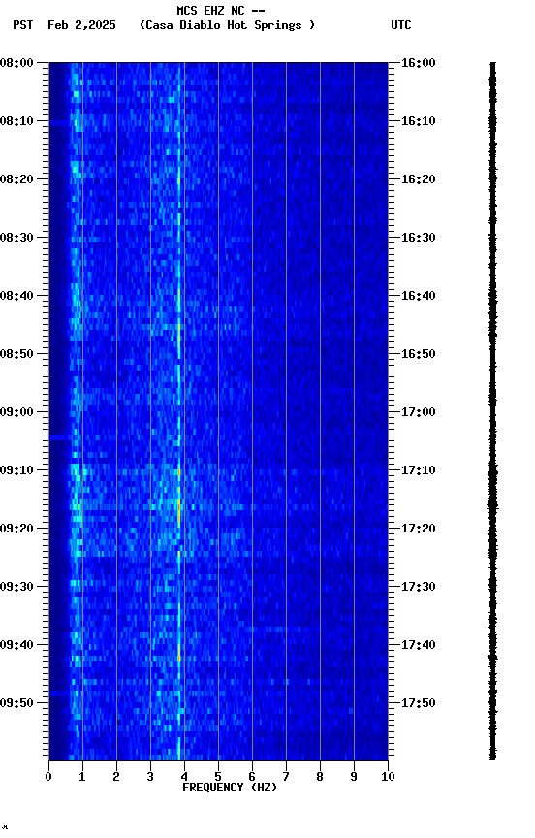This screenshot has width=535, height=838.
Task: Click the 1 Hz frequency axis label
Action: [x=82, y=777]
